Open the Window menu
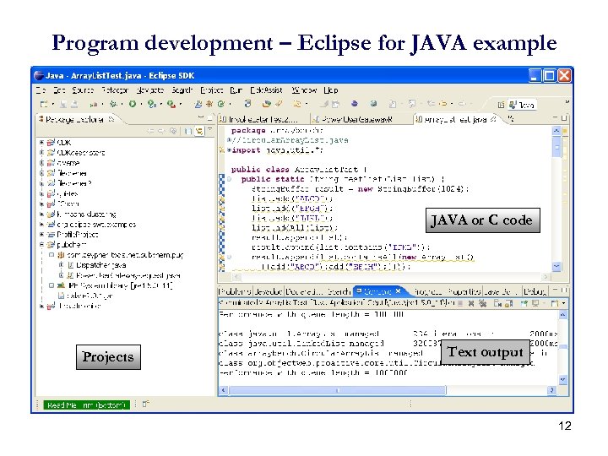Screen dimensions: 608x456 pos(304,90)
